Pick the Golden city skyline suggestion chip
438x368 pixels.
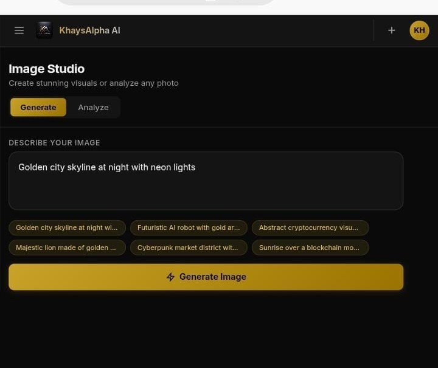67,227
